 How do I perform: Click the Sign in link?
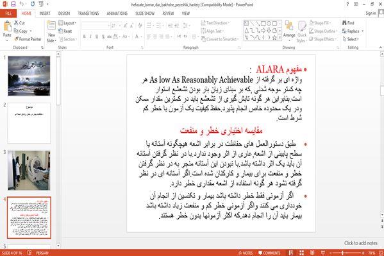371,13
